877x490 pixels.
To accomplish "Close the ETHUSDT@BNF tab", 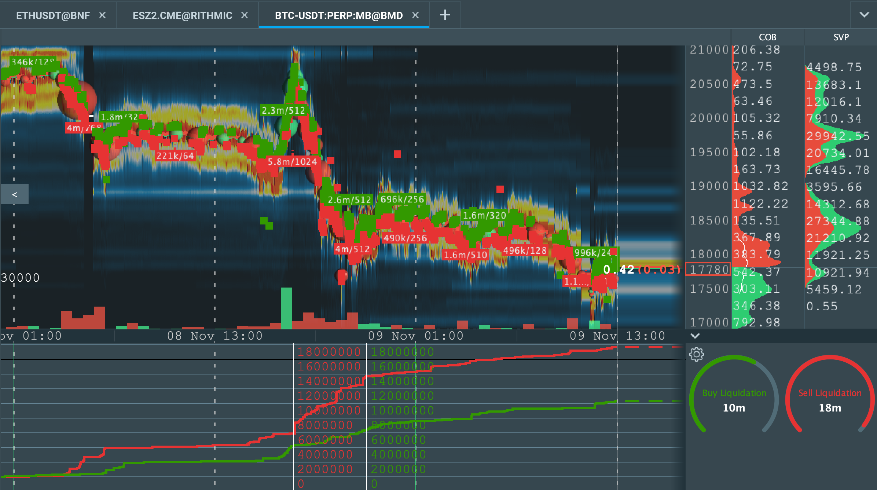I will click(102, 15).
